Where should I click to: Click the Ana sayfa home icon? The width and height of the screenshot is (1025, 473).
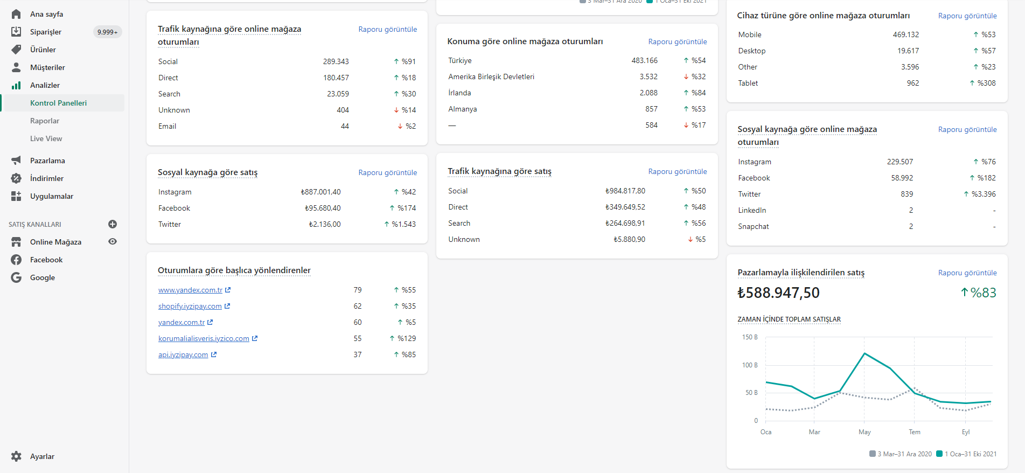coord(16,14)
